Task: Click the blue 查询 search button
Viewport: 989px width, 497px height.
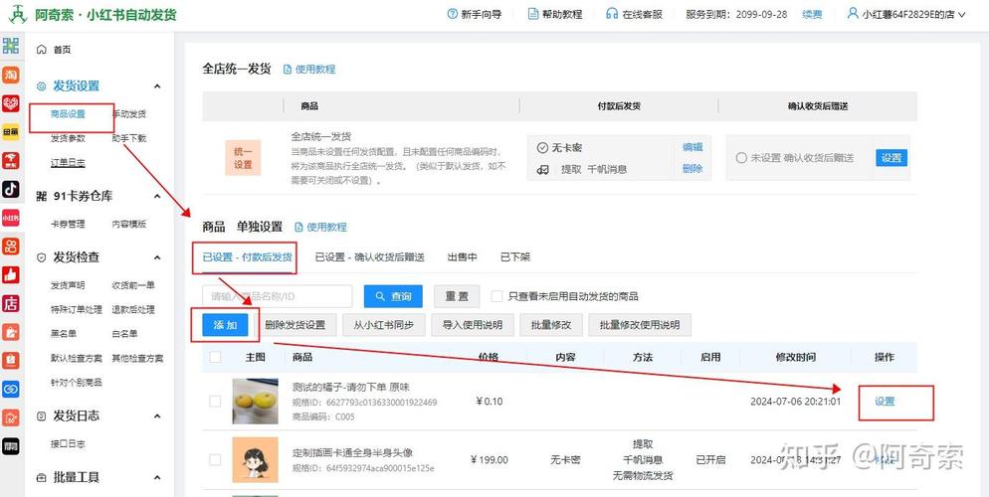Action: [393, 296]
